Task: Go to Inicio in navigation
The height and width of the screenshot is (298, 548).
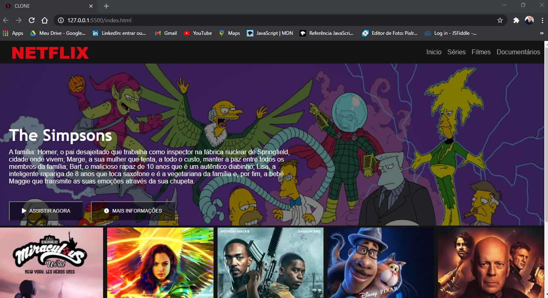Action: [434, 52]
